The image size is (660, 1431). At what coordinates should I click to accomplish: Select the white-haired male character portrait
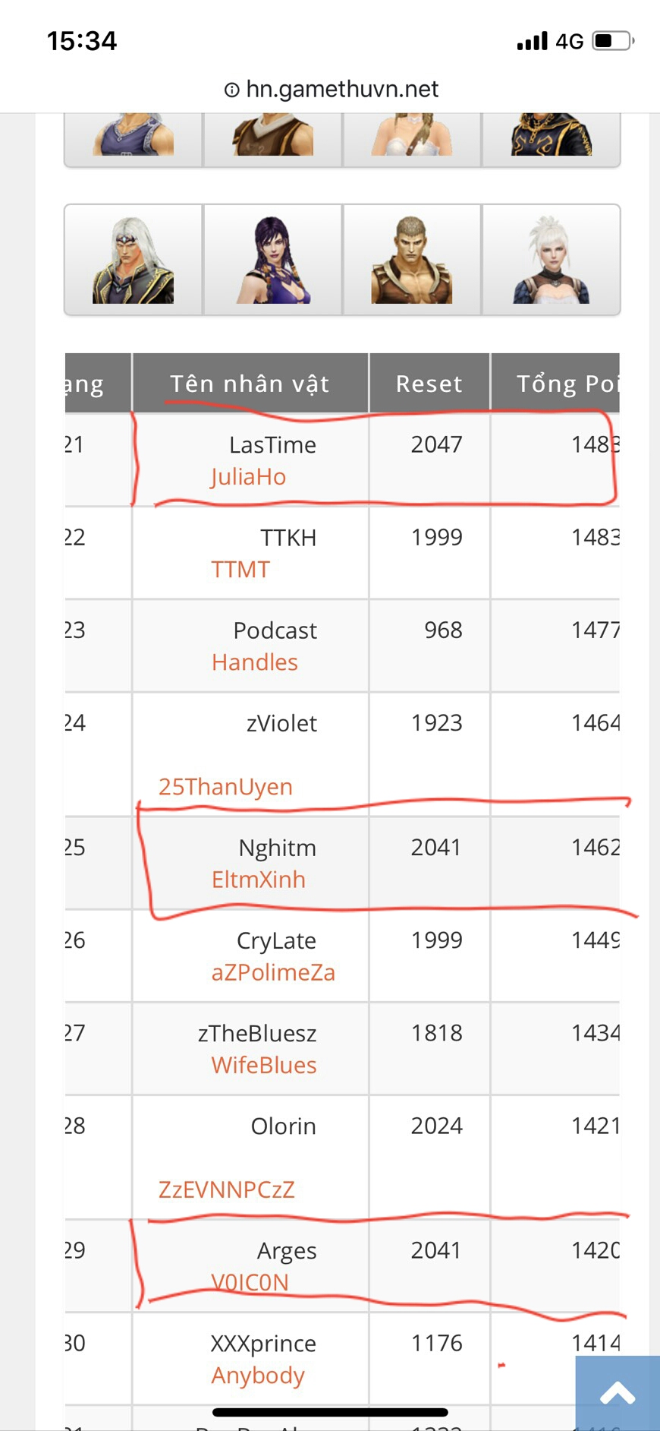[134, 260]
